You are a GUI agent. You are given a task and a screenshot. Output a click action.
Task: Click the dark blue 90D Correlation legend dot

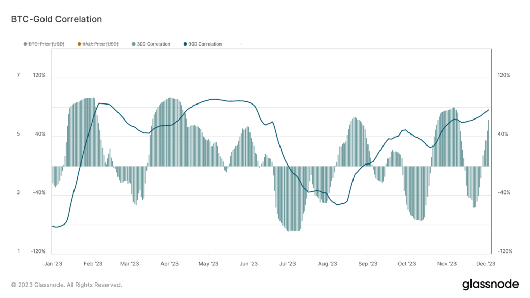186,44
